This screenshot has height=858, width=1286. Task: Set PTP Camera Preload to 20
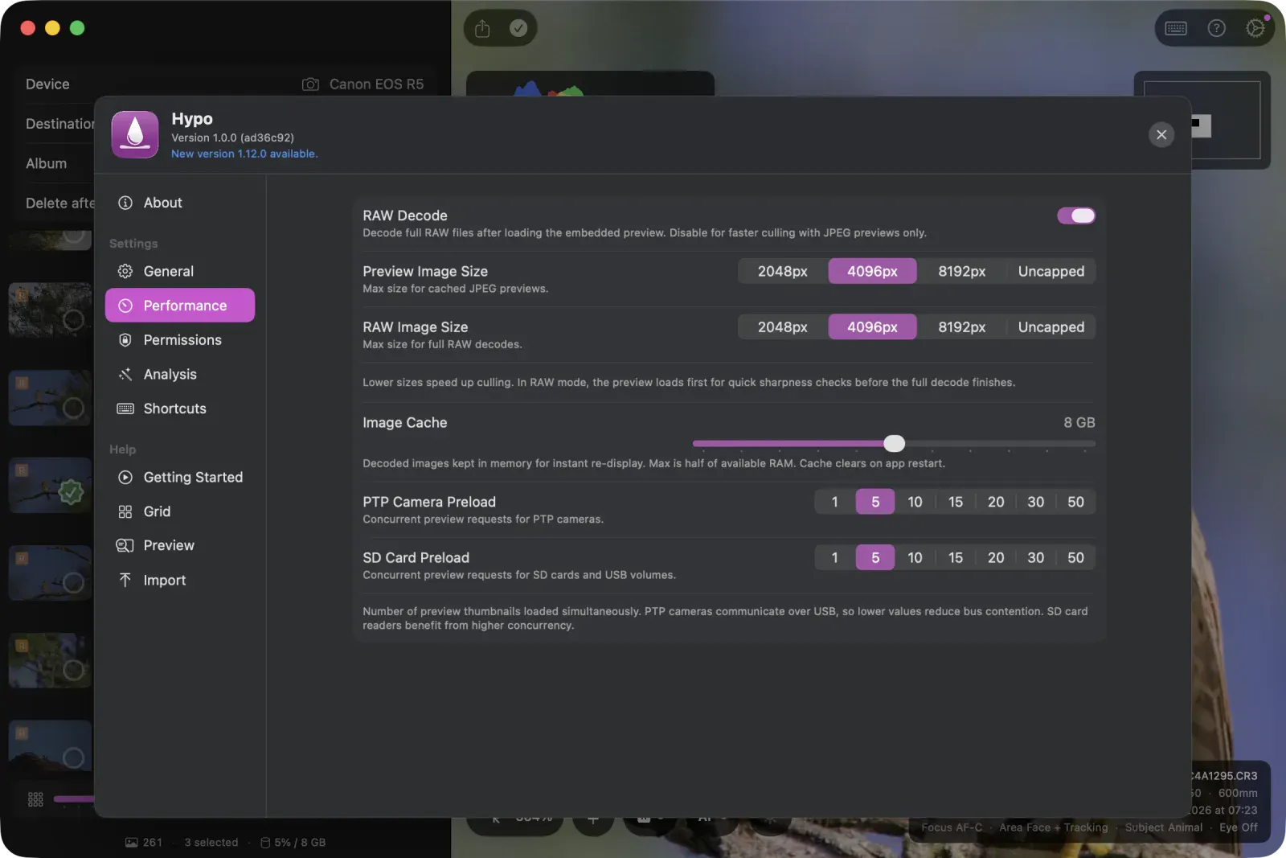[x=996, y=502]
